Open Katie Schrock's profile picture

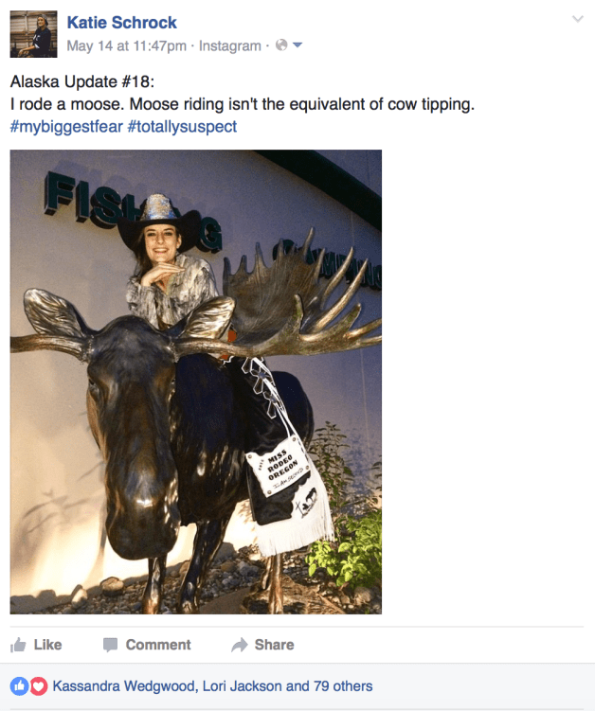tap(33, 34)
